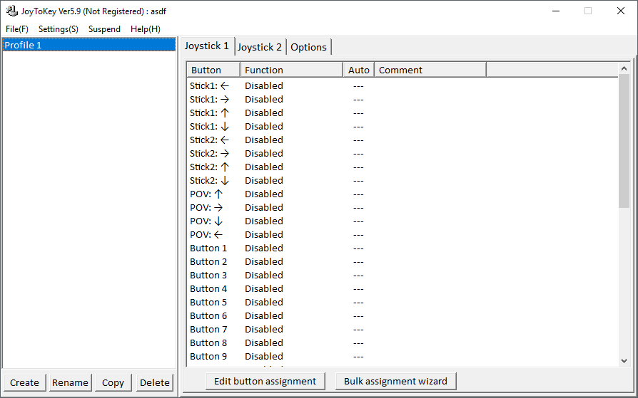Click the Suspend menu item
This screenshot has width=638, height=398.
[104, 29]
